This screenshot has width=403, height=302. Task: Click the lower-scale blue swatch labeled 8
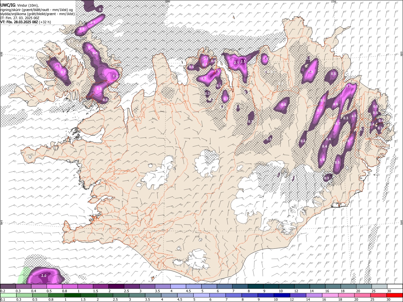[250, 295]
